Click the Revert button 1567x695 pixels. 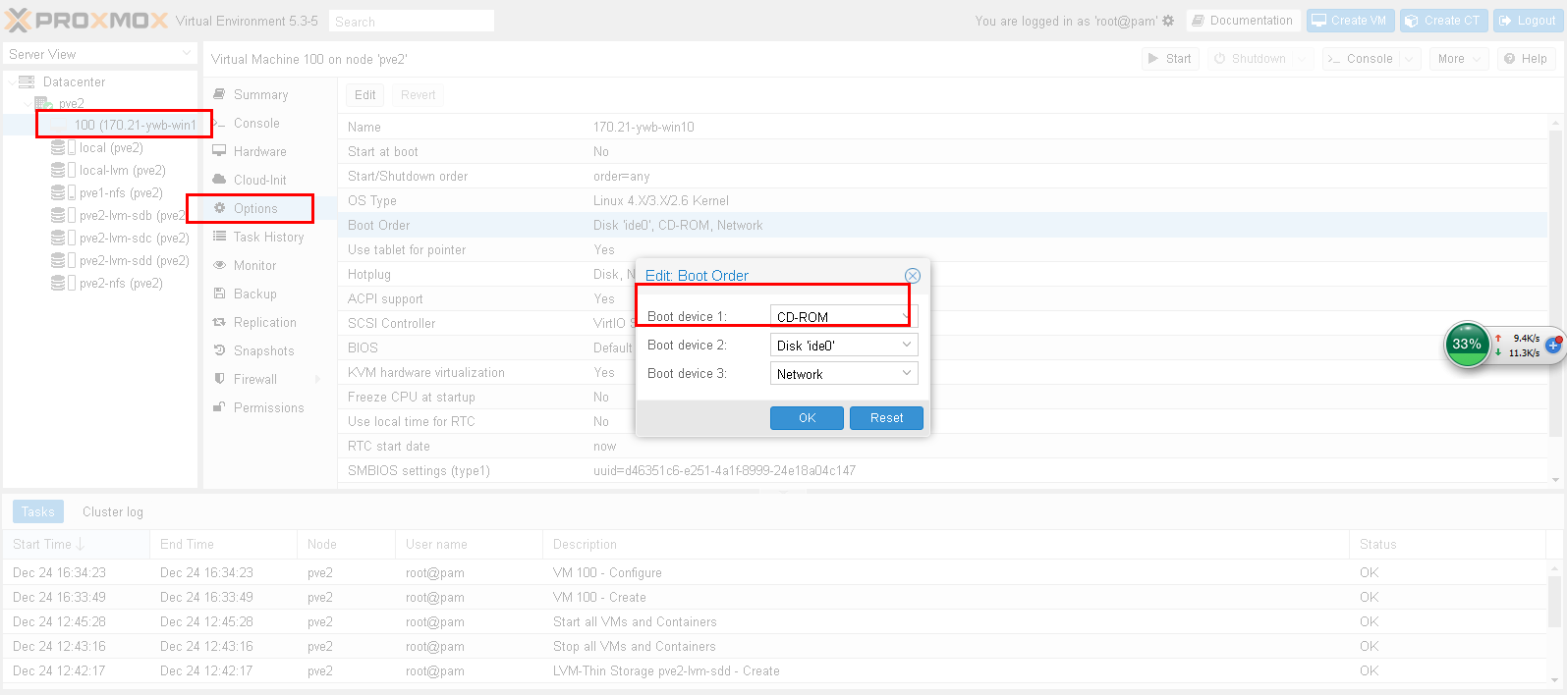(x=418, y=95)
